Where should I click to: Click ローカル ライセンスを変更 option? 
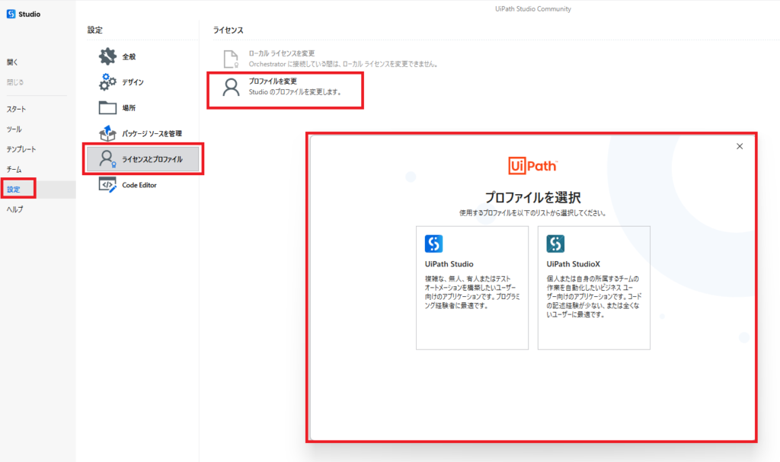pyautogui.click(x=282, y=53)
